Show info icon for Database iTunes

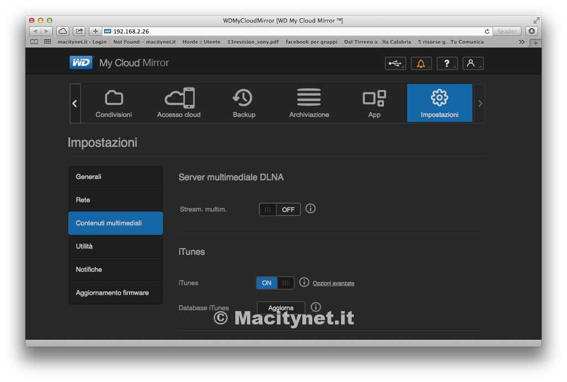316,307
